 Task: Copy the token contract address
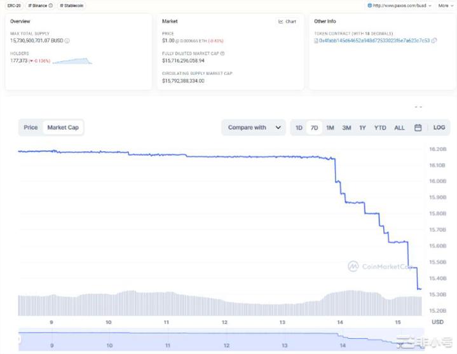(x=434, y=41)
